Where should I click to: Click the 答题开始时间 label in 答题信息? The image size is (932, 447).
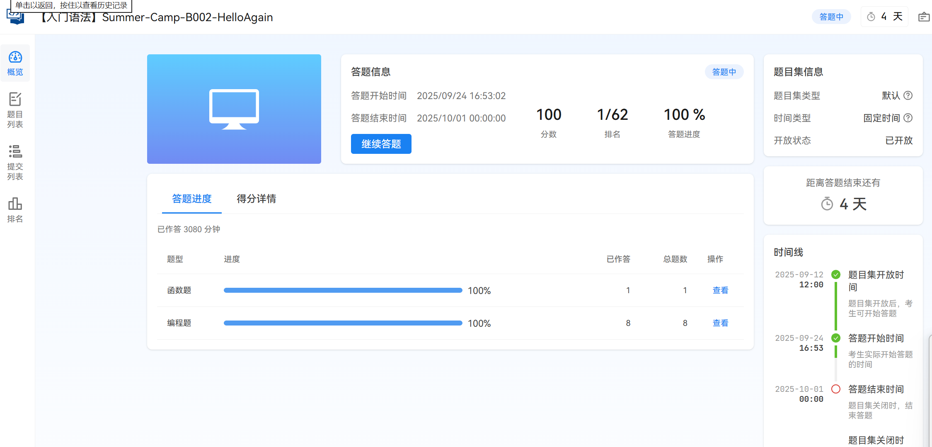coord(378,96)
